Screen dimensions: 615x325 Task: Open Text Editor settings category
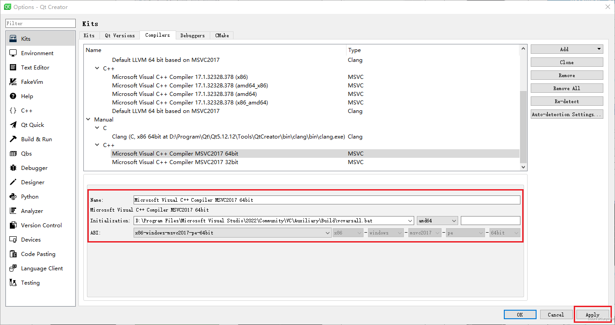tap(40, 67)
